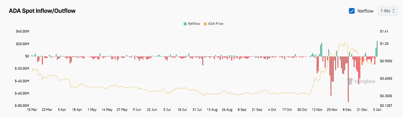
Task: Click the ADA Spot Inflow/Outflow title
Action: [42, 11]
